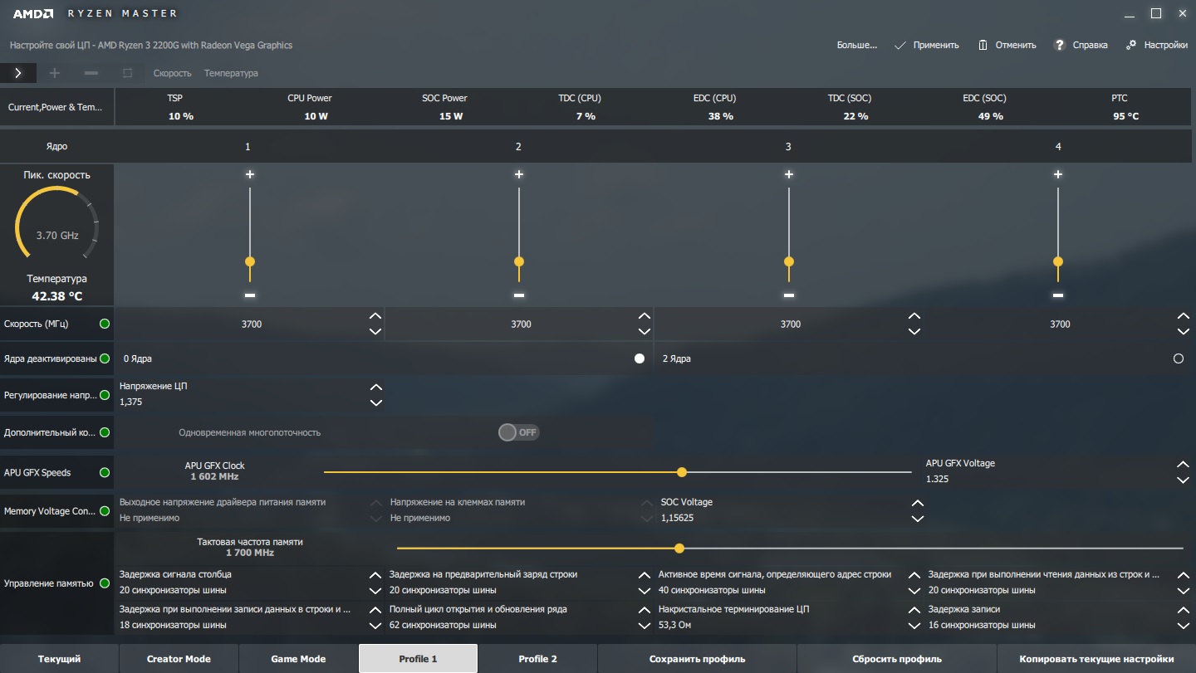The width and height of the screenshot is (1196, 673).
Task: Open Настройки settings
Action: click(x=1156, y=45)
